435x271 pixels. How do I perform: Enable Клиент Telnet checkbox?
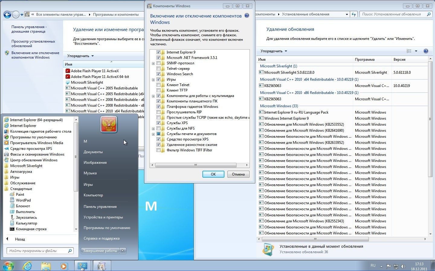(x=158, y=85)
